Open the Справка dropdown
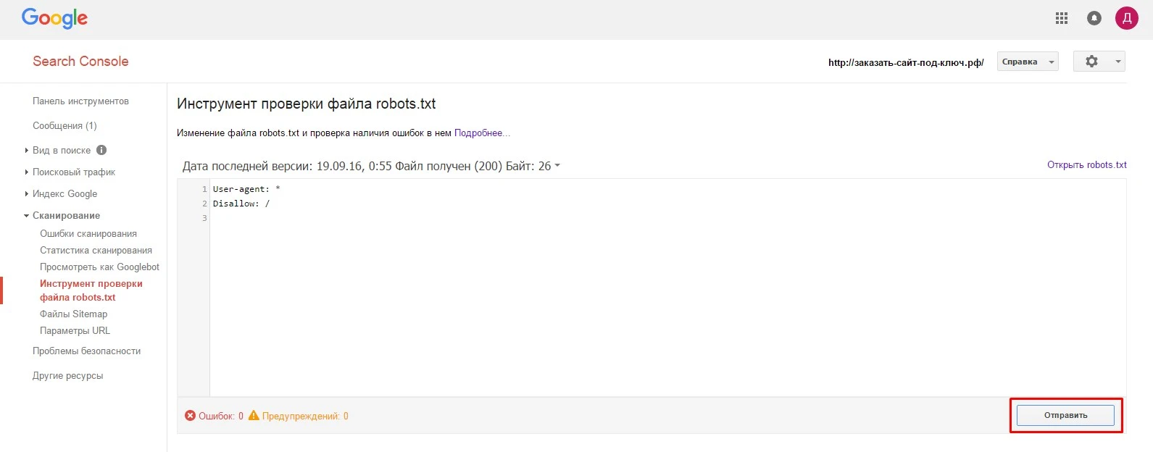Screen dimensions: 1153x452 tap(1028, 62)
